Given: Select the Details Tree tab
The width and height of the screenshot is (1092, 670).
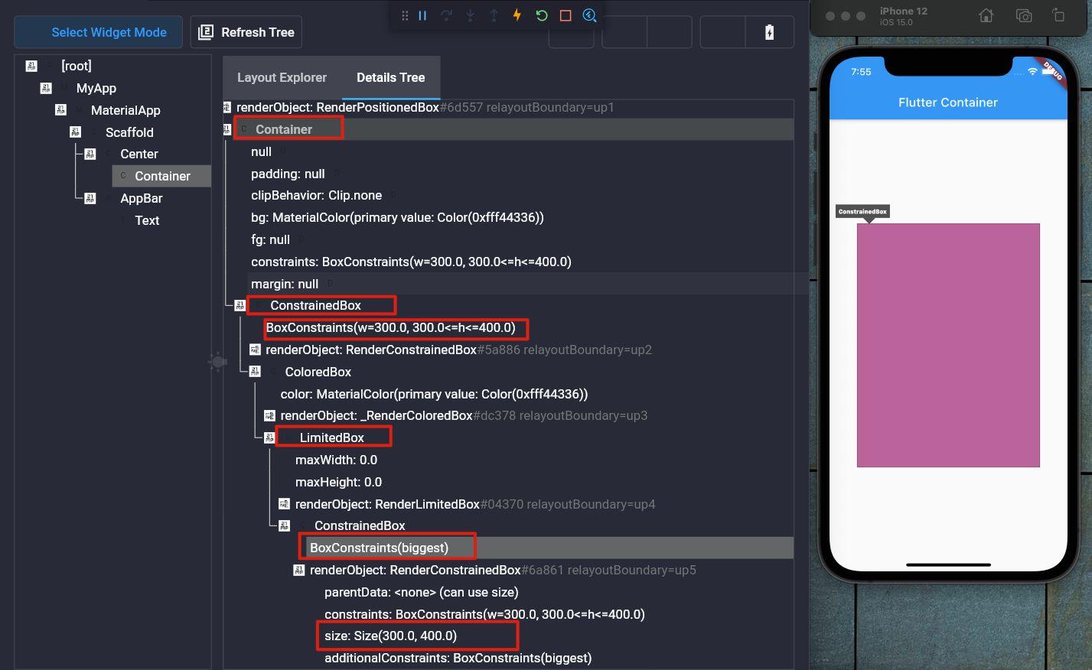Looking at the screenshot, I should [390, 77].
